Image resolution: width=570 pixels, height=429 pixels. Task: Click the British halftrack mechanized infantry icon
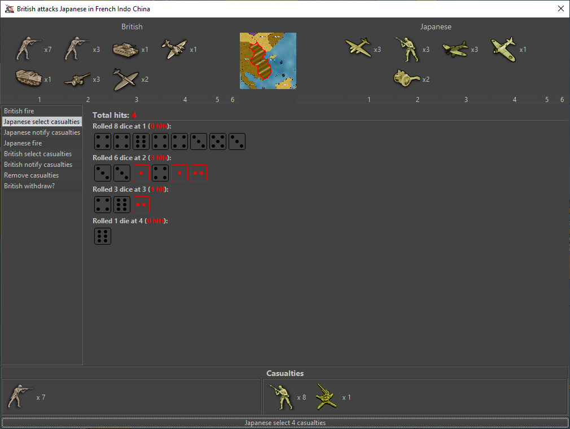(29, 79)
